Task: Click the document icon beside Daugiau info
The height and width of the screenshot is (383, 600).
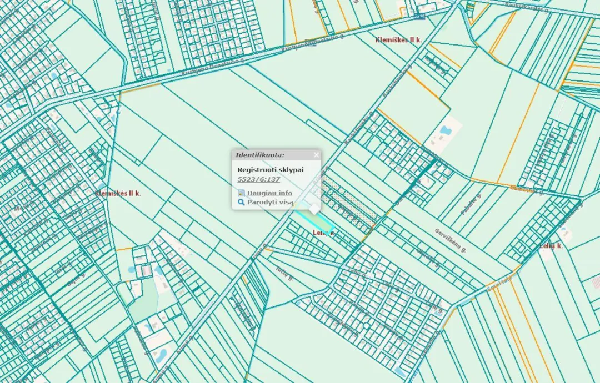Action: (x=241, y=193)
